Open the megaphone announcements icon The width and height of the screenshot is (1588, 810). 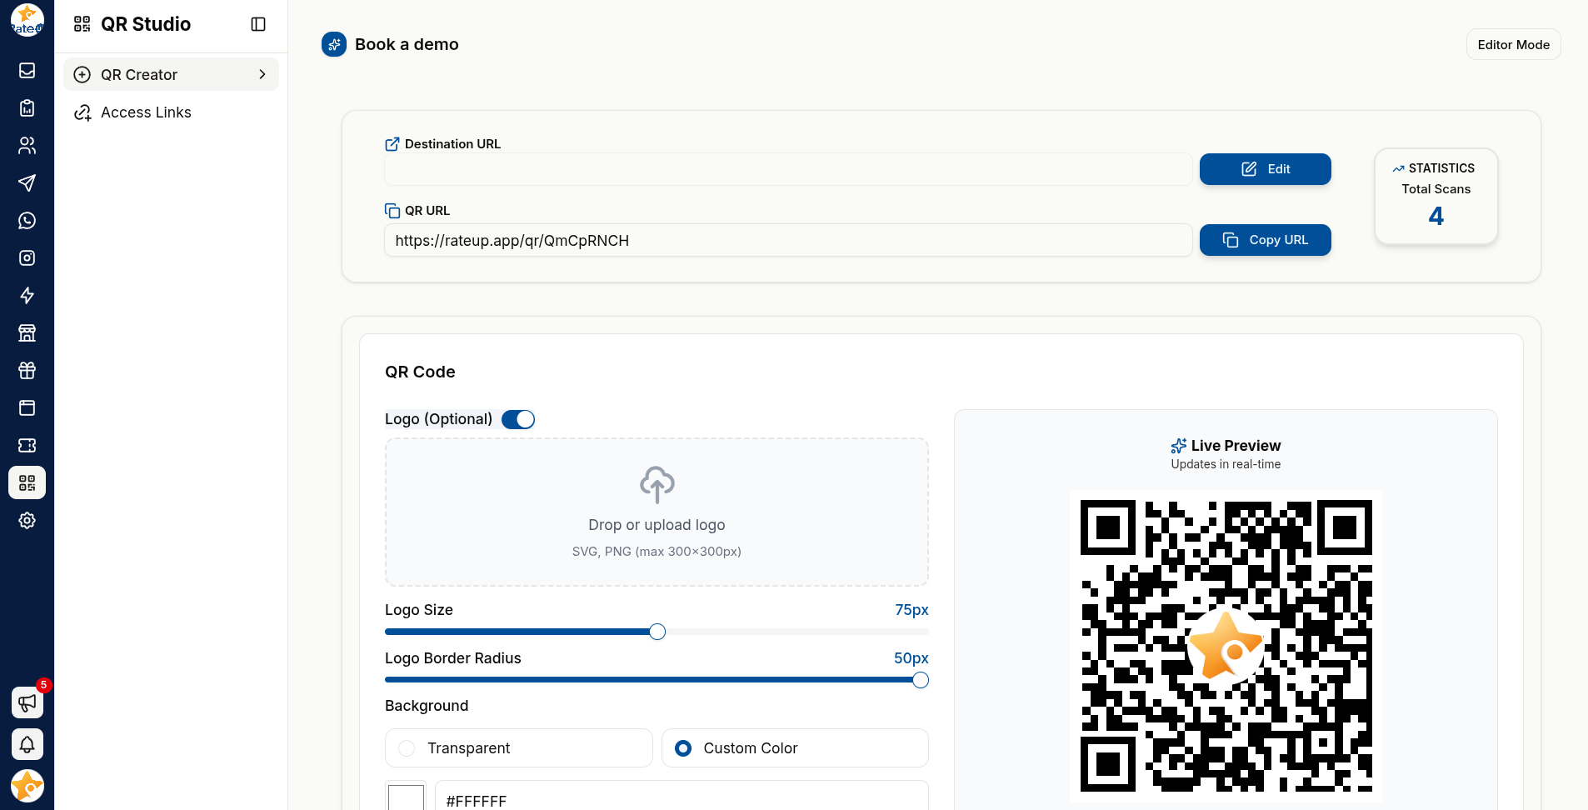(27, 702)
